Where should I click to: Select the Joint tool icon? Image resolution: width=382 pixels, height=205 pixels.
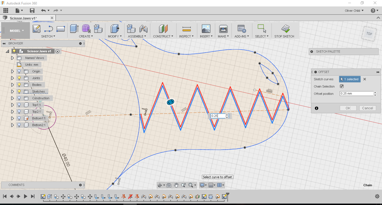click(x=143, y=29)
